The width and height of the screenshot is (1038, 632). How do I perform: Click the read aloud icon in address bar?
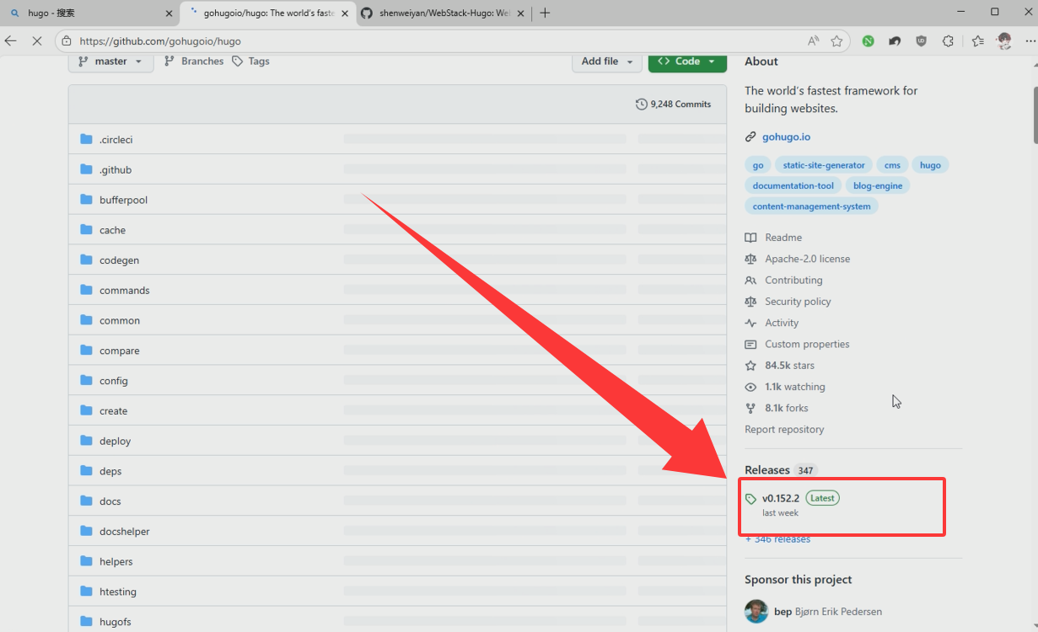(813, 40)
